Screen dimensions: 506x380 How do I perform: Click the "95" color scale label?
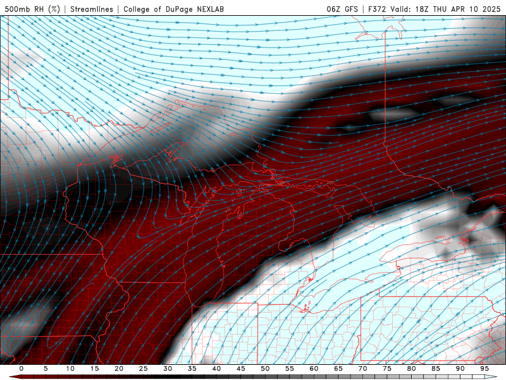tap(484, 369)
